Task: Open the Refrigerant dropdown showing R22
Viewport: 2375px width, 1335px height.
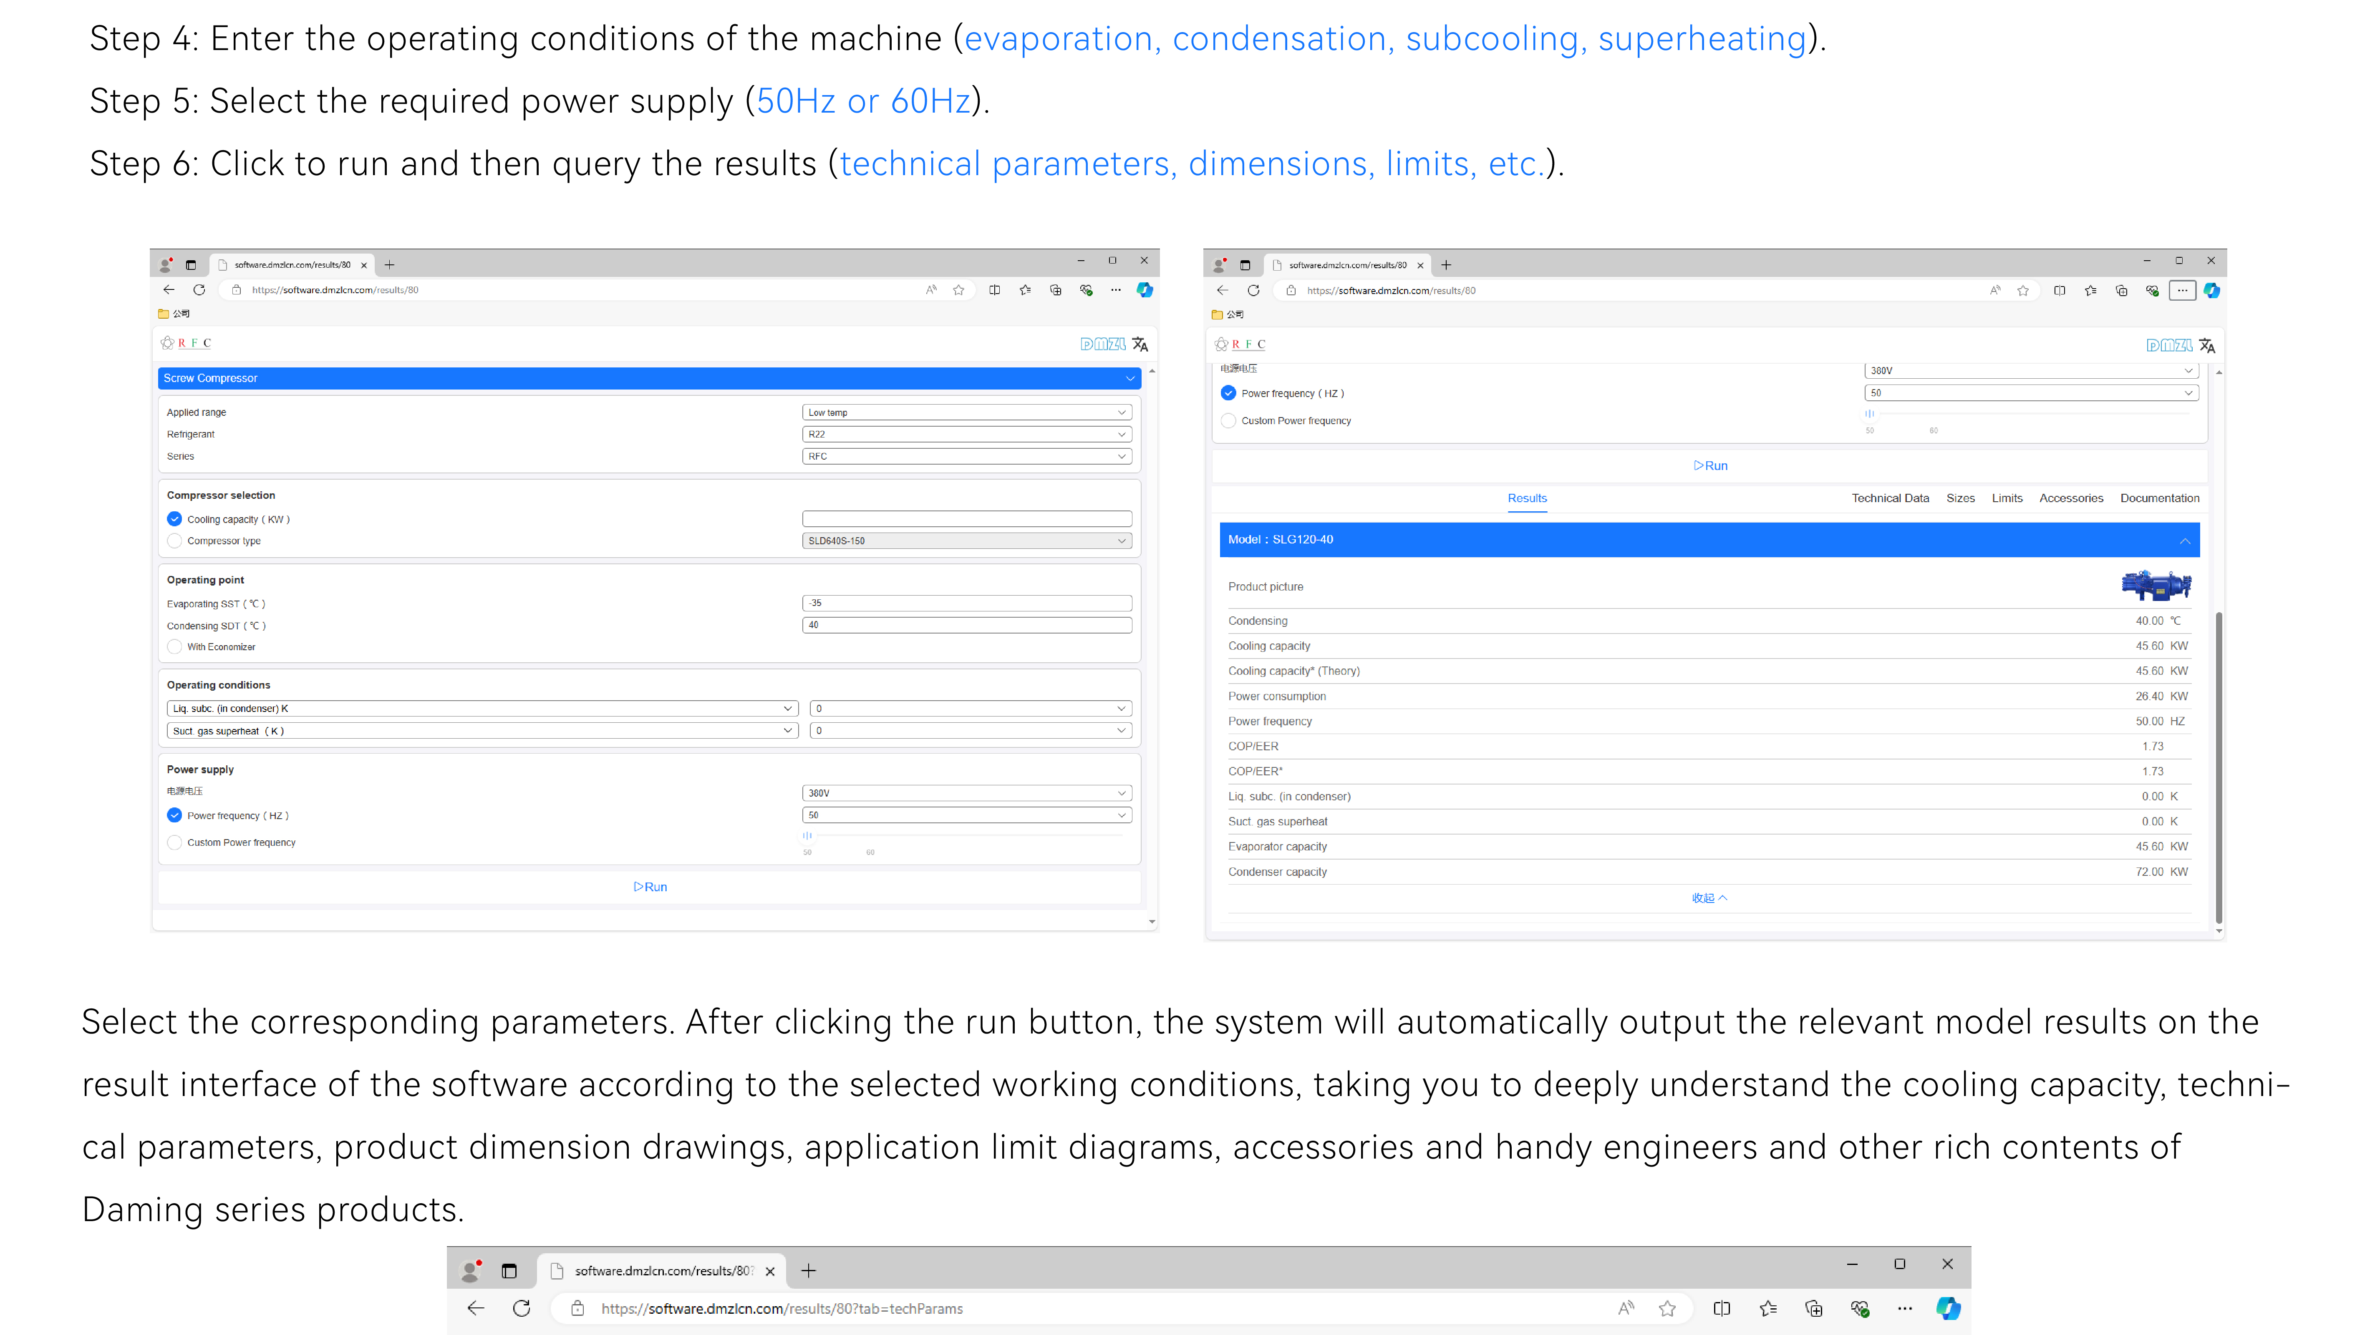Action: [x=966, y=434]
